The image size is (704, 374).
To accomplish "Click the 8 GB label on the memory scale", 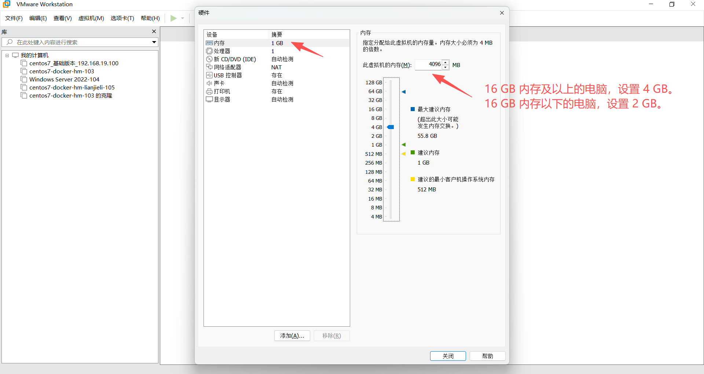I will 377,118.
